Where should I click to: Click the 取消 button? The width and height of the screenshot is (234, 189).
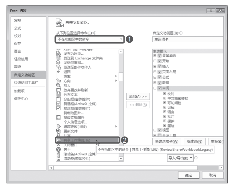(x=213, y=175)
